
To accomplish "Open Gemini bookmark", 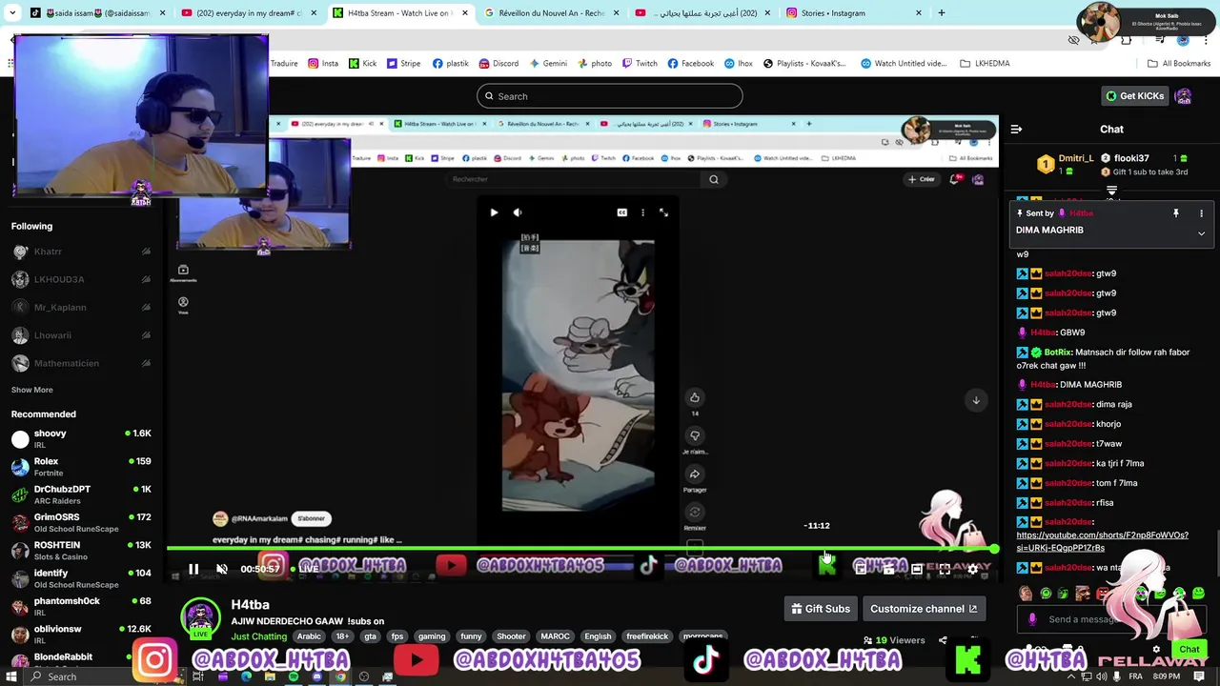I will point(547,64).
